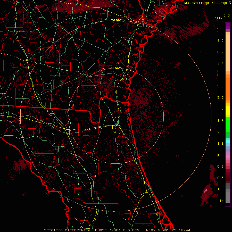Viewport: 232px width, 232px height.
Task: Click the 0.5 DEG elevation text
Action: tap(131, 230)
